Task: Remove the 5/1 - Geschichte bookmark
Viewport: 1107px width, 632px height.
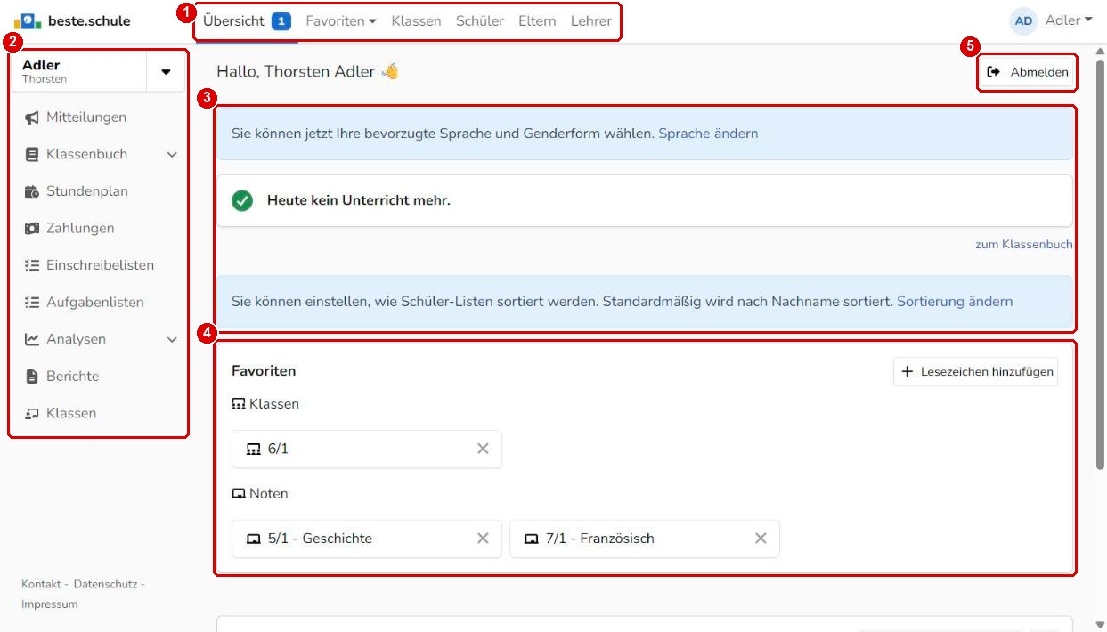Action: [483, 539]
